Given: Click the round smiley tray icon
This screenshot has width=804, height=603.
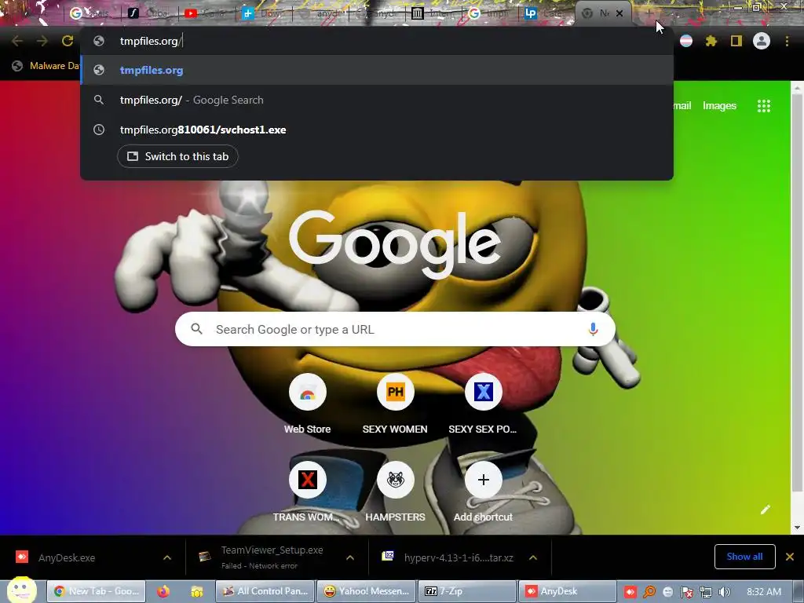Looking at the screenshot, I should [x=667, y=592].
